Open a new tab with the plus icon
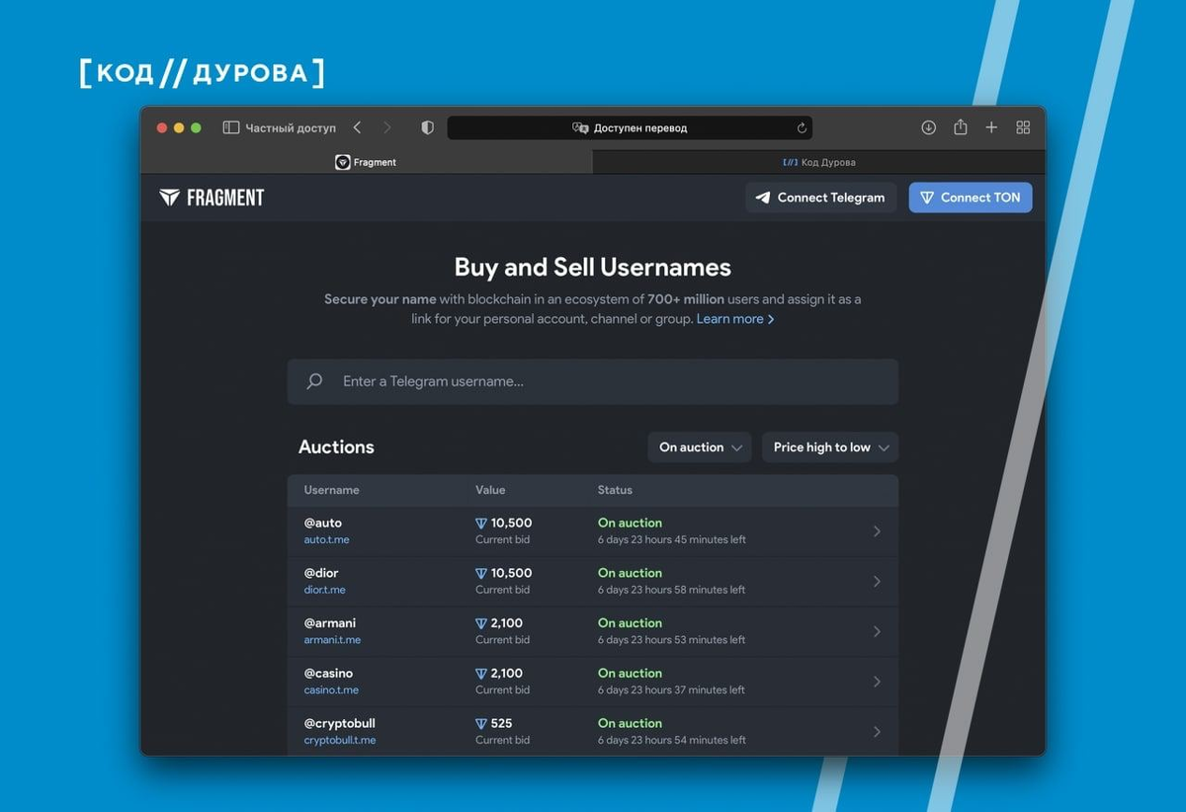The image size is (1186, 812). click(991, 127)
